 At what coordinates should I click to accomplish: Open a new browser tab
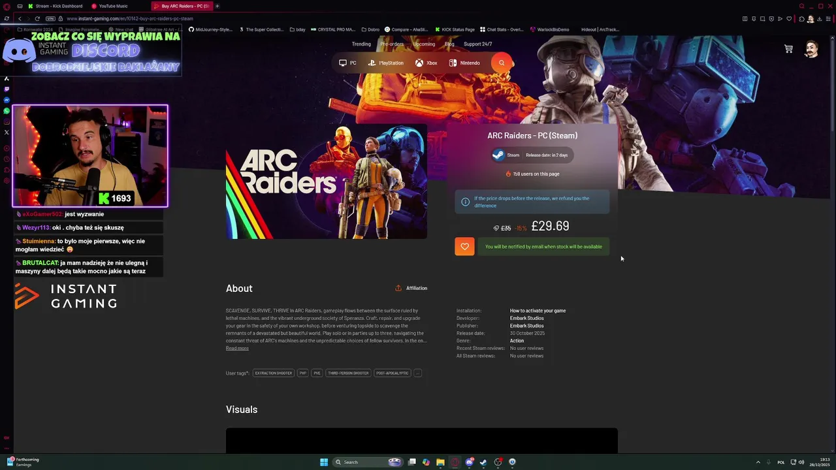coord(217,6)
